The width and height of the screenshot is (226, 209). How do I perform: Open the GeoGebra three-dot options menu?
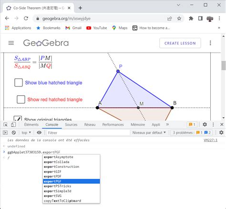(x=210, y=43)
